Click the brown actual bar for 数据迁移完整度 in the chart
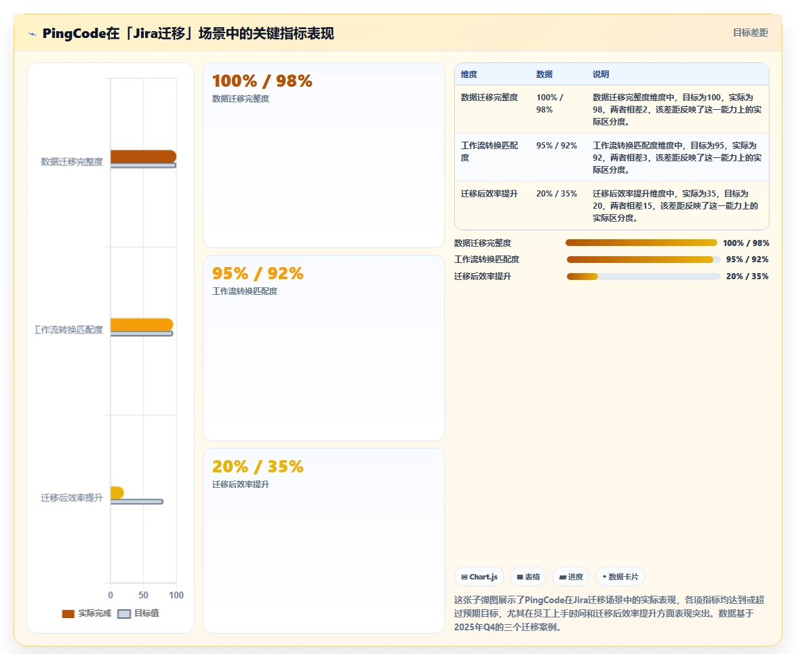 [x=143, y=157]
